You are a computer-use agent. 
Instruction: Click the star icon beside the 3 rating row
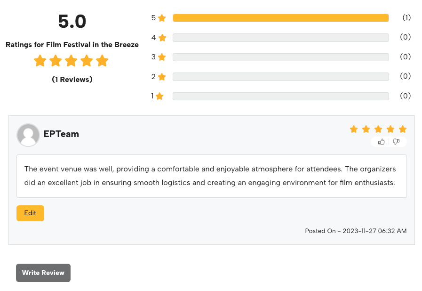162,57
